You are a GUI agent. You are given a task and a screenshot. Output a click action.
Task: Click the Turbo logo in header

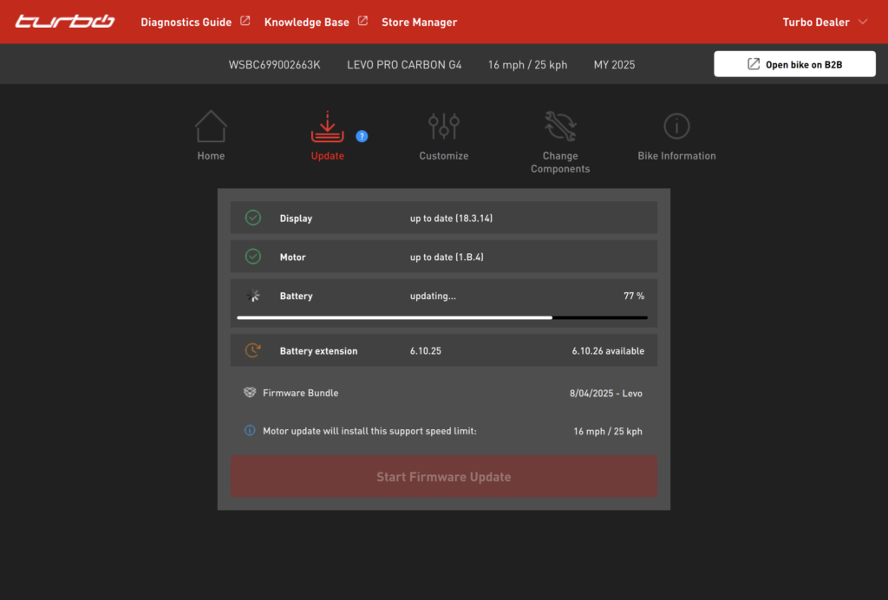65,22
